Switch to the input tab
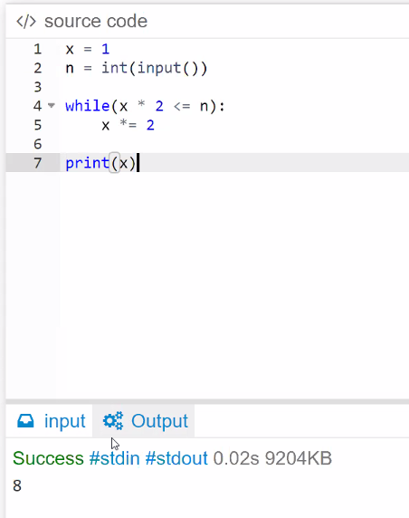 [x=52, y=421]
